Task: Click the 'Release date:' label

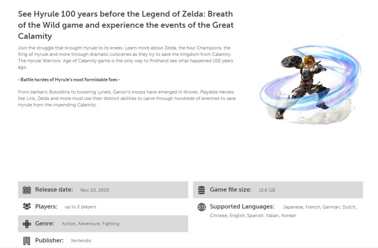Action: point(54,190)
